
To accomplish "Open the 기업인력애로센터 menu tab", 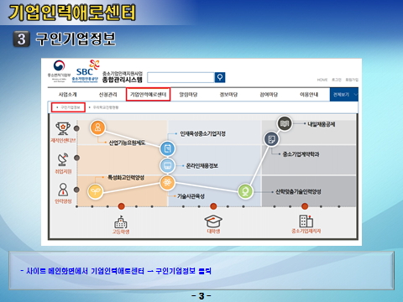I will tap(148, 94).
